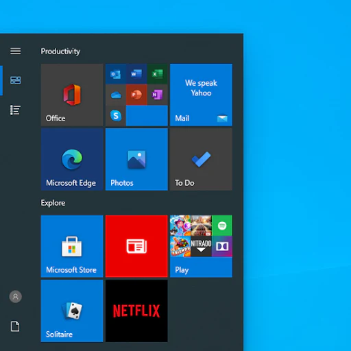351x351 pixels.
Task: Select the Explore group header
Action: pos(53,203)
